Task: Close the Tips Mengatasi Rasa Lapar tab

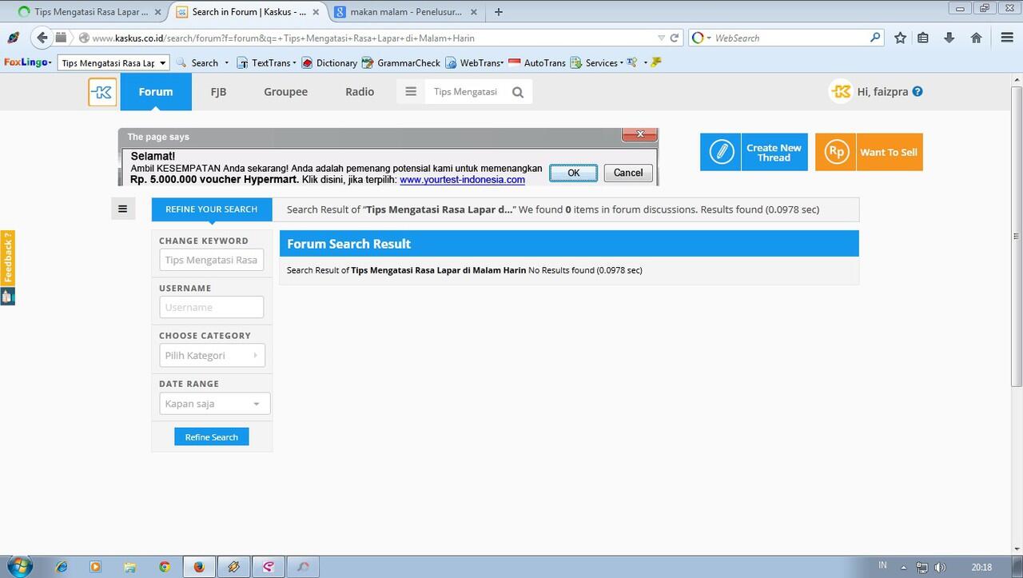Action: point(158,12)
